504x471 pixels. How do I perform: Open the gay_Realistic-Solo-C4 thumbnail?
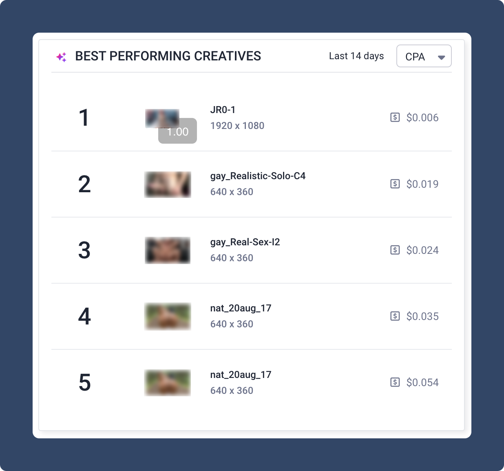(168, 184)
